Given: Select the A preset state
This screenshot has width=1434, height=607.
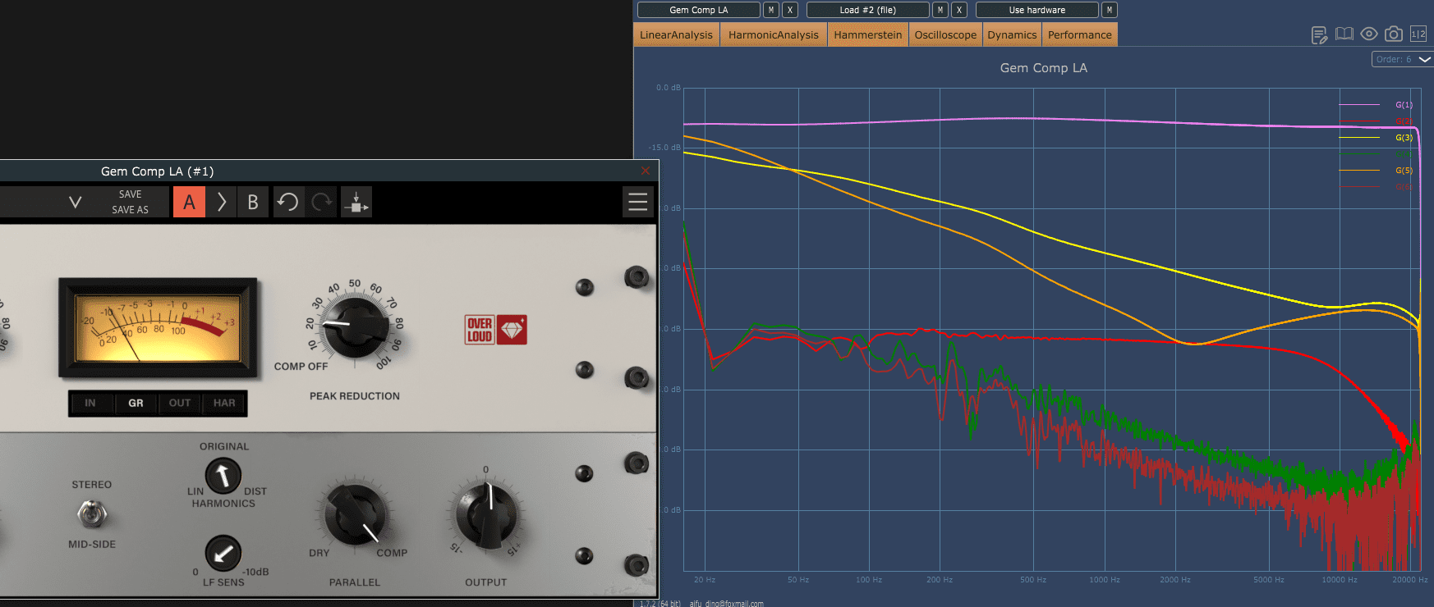Looking at the screenshot, I should [189, 202].
